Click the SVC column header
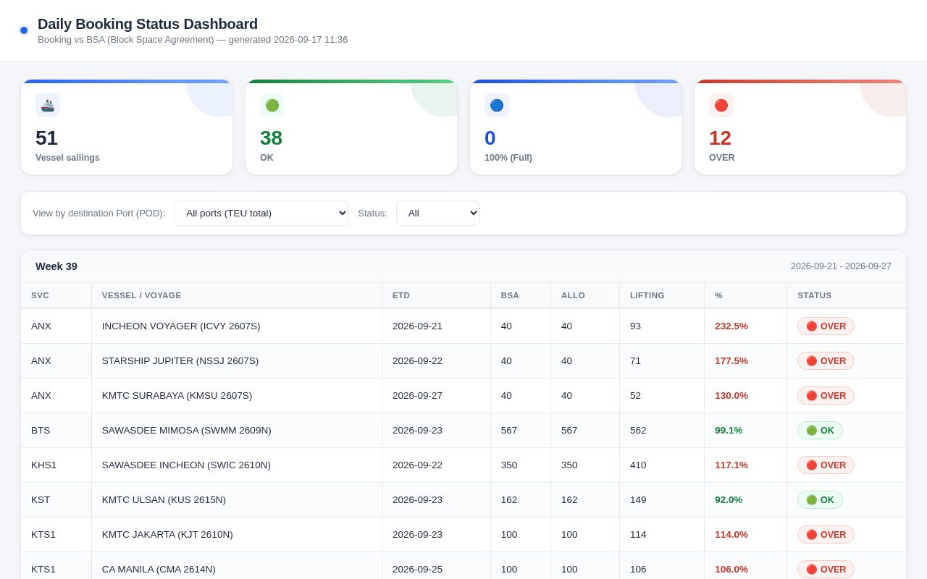 click(56, 295)
